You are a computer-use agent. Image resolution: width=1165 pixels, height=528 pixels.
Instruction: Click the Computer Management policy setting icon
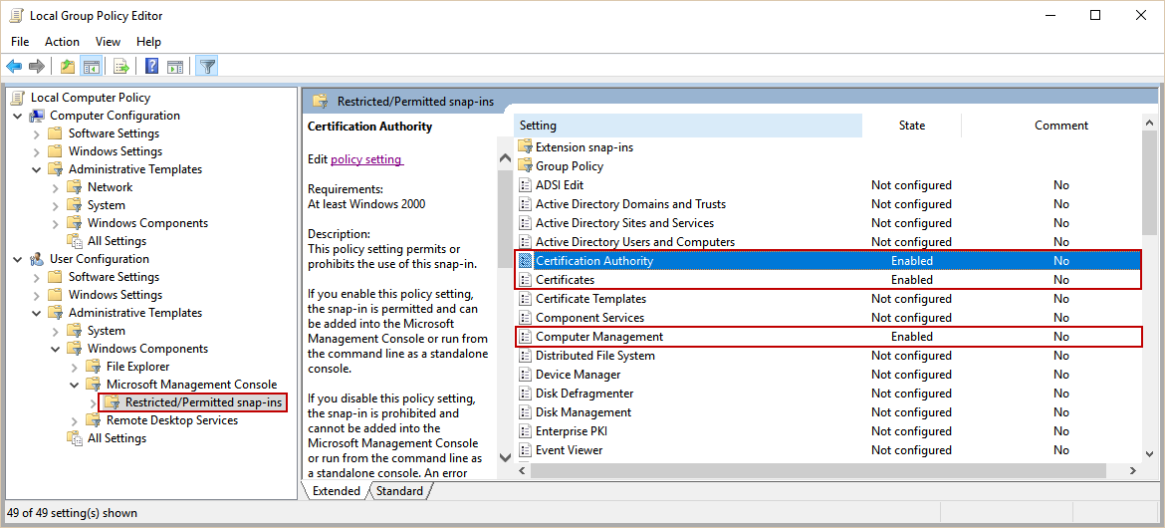click(x=526, y=337)
